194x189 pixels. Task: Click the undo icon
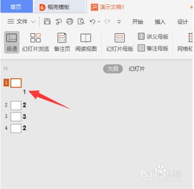pyautogui.click(x=92, y=22)
